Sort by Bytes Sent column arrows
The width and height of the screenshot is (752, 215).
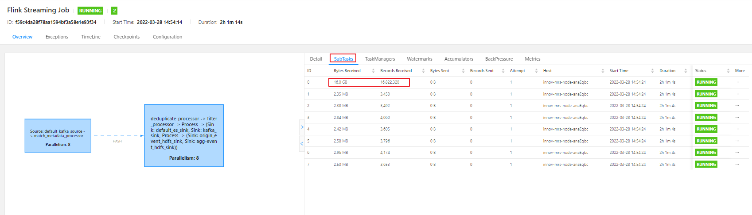click(x=463, y=71)
